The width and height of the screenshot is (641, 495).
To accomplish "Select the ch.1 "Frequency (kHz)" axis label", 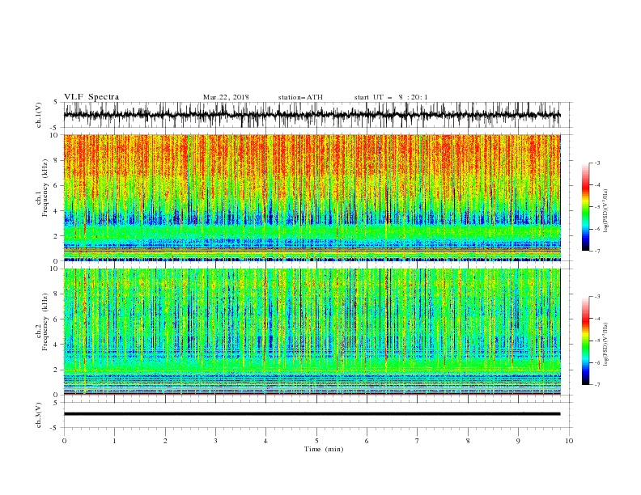I will (45, 188).
